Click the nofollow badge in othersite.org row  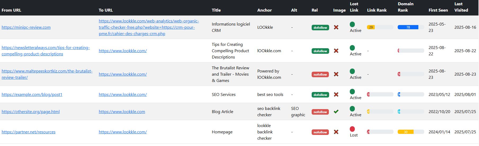point(320,112)
